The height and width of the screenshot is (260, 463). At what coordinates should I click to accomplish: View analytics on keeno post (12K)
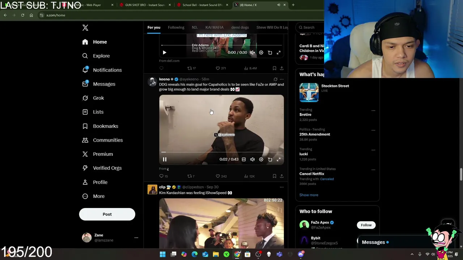tap(250, 176)
